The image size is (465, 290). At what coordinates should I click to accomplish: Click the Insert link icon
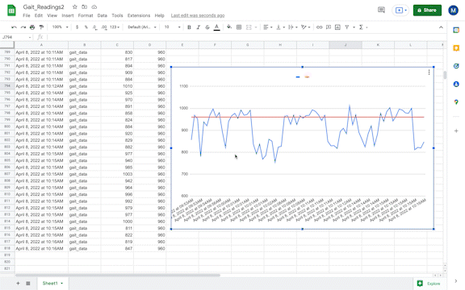coord(319,27)
